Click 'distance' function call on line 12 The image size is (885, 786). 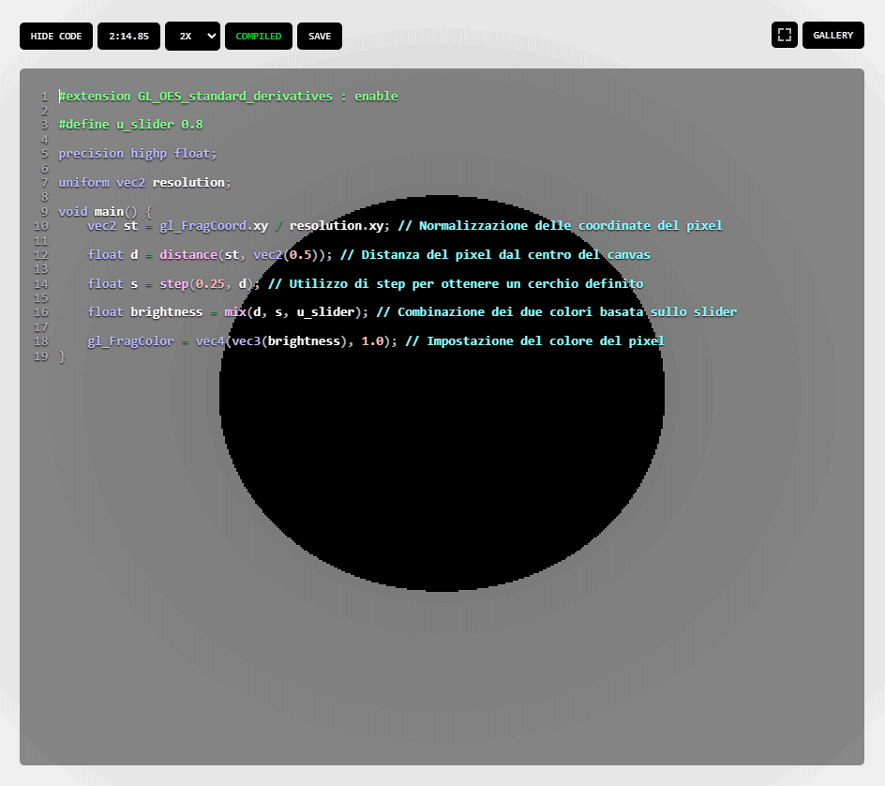coord(188,255)
